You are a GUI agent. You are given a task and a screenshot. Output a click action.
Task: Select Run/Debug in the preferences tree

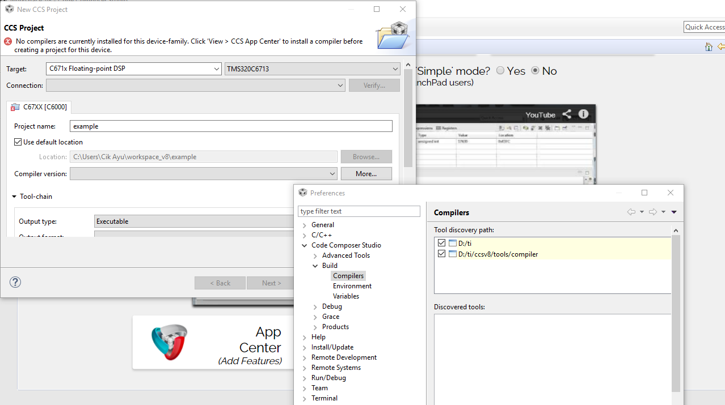(328, 378)
